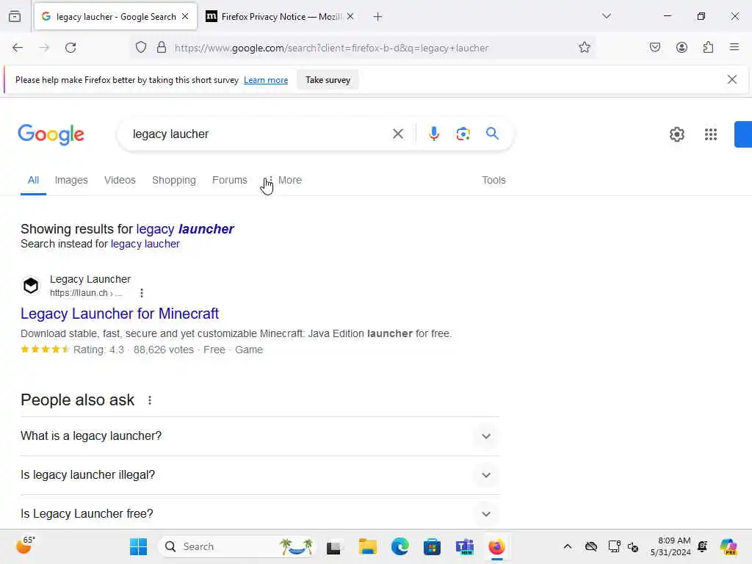Select the All results tab
This screenshot has height=564, width=752.
[x=33, y=181]
